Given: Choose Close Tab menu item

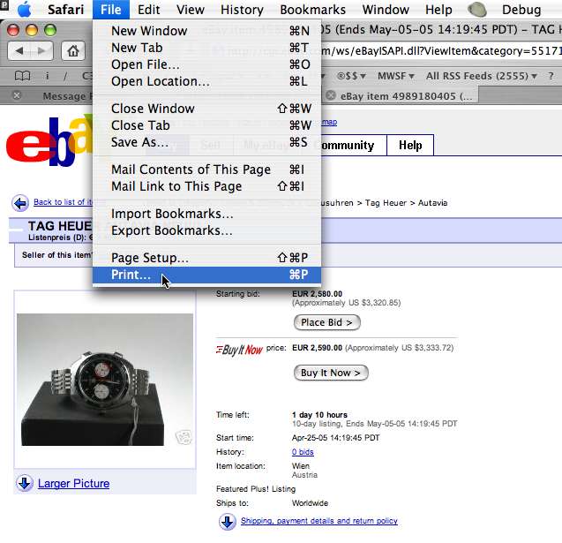Looking at the screenshot, I should coord(206,125).
